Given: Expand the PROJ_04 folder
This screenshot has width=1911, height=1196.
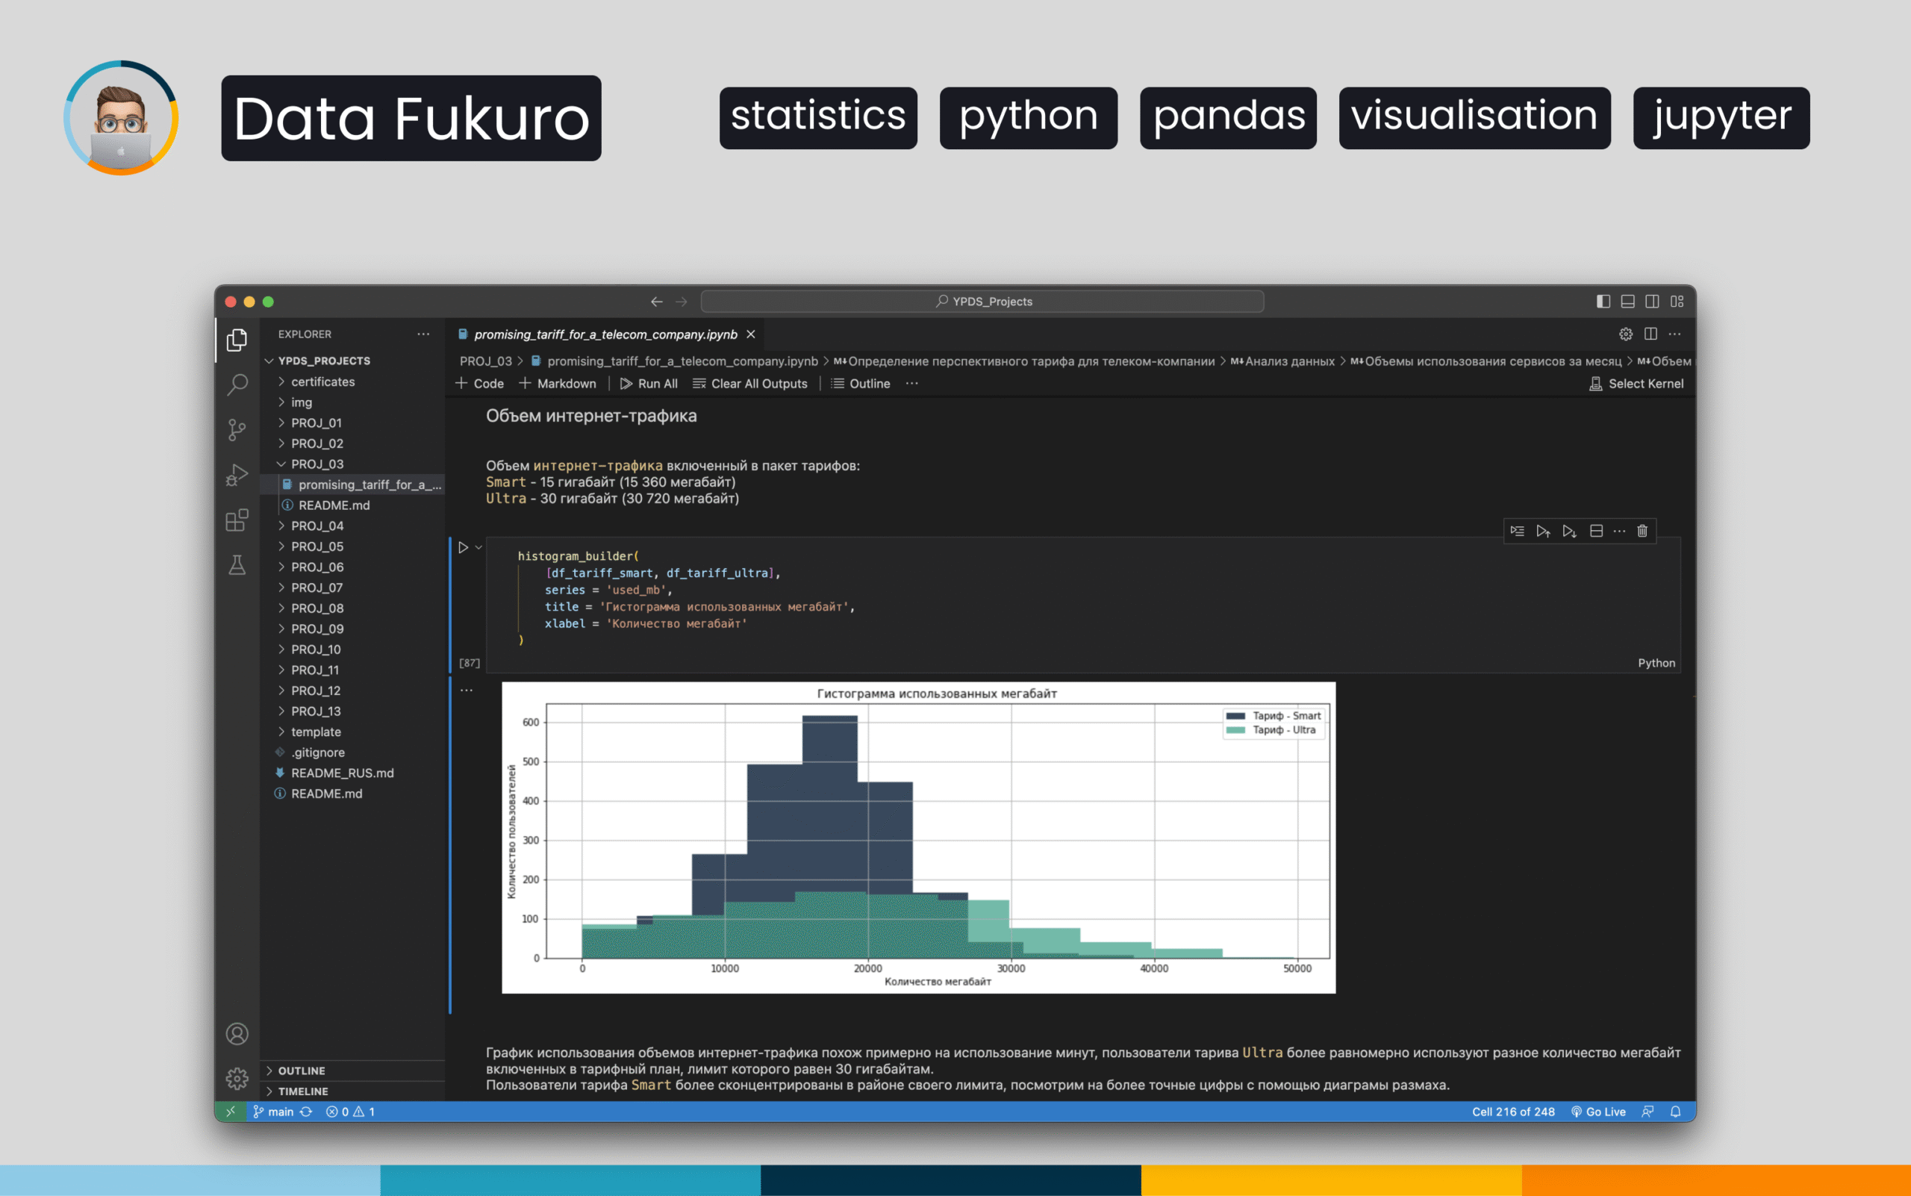Looking at the screenshot, I should click(x=317, y=526).
